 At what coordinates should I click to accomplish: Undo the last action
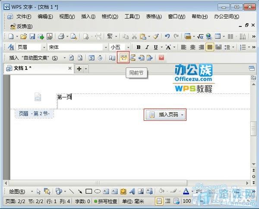click(x=167, y=36)
